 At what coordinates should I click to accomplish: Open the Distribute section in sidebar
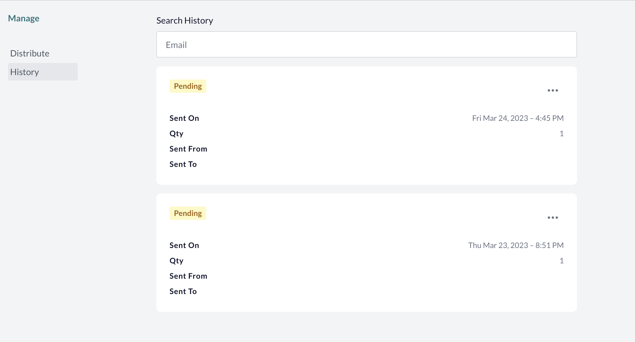30,53
